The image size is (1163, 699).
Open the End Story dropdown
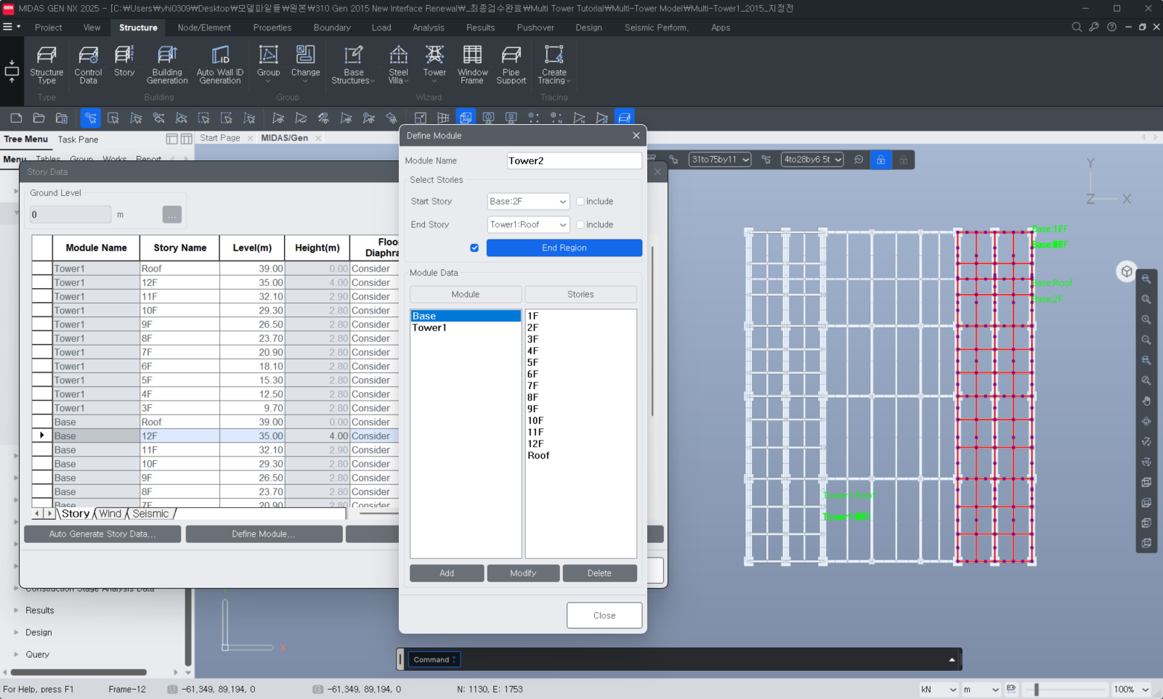(527, 225)
